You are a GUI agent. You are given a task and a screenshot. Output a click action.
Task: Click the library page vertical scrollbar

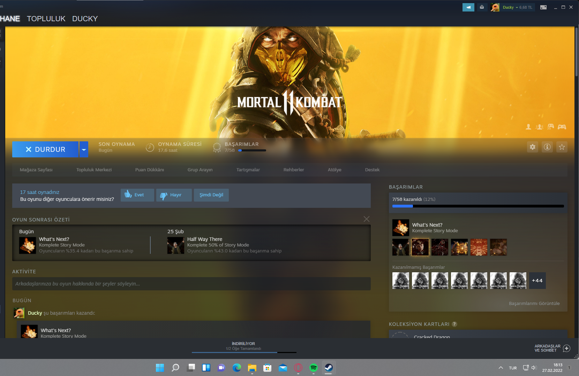577,52
